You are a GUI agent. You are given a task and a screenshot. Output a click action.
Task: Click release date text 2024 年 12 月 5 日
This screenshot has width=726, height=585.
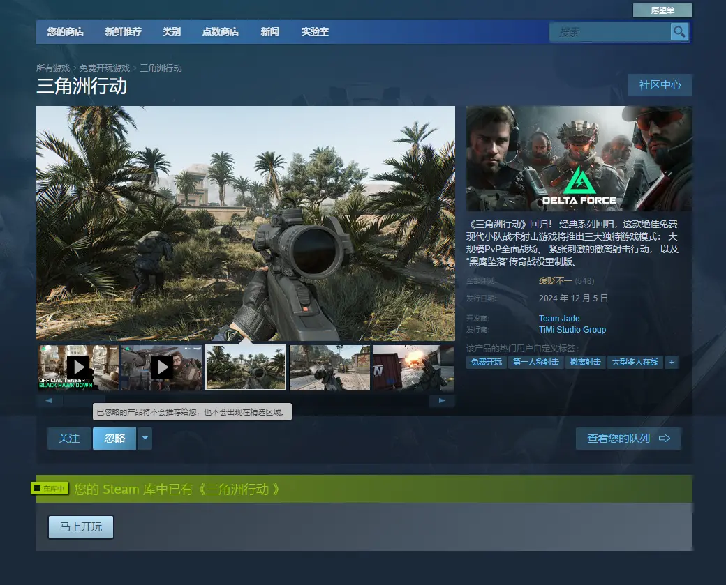(573, 298)
